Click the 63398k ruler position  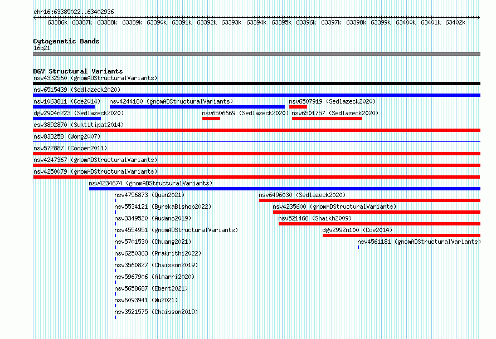coord(356,22)
